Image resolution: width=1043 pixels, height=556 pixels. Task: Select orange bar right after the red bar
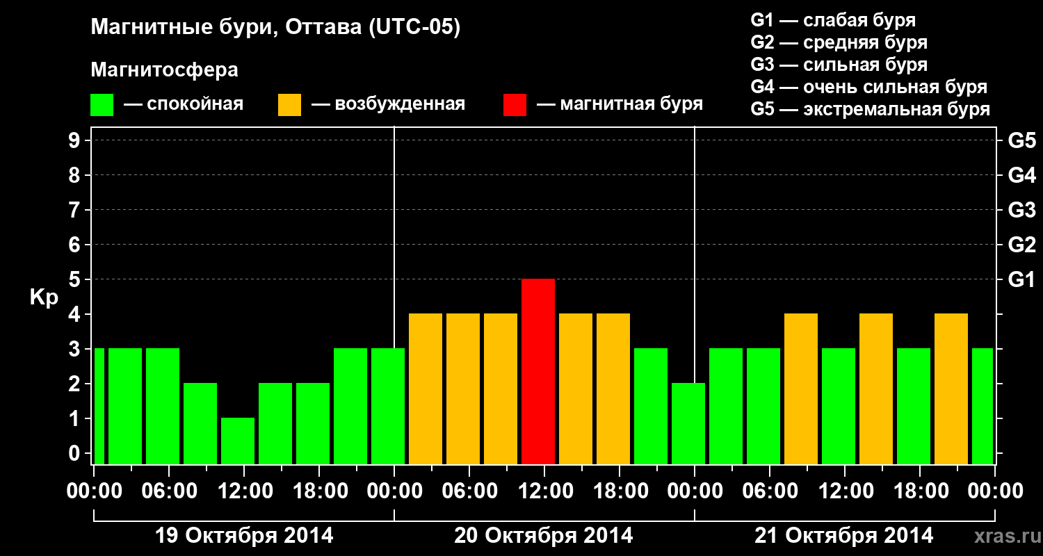pyautogui.click(x=576, y=389)
